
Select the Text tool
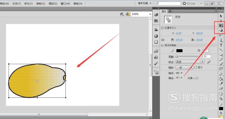(x=221, y=45)
